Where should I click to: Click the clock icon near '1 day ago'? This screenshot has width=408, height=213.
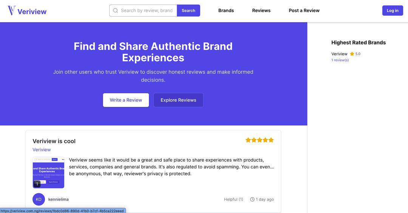pos(252,199)
